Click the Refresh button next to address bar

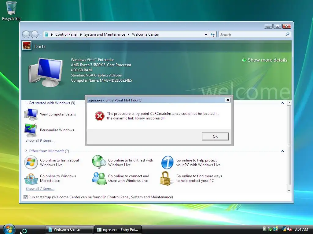pos(213,35)
